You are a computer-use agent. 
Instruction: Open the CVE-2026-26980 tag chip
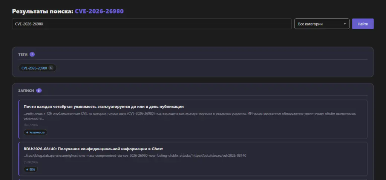37,68
